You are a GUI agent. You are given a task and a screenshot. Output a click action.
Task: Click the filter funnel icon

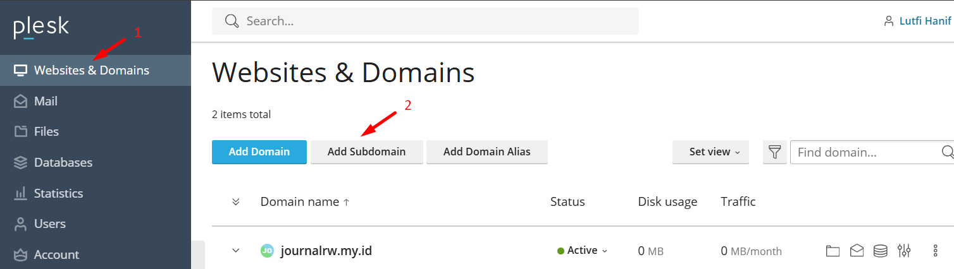pyautogui.click(x=774, y=152)
